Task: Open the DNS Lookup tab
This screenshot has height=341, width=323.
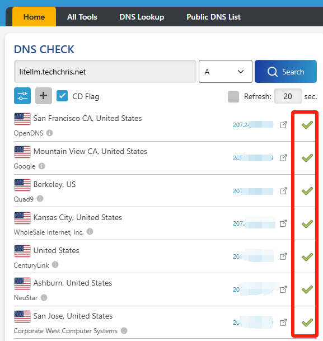Action: [x=142, y=17]
